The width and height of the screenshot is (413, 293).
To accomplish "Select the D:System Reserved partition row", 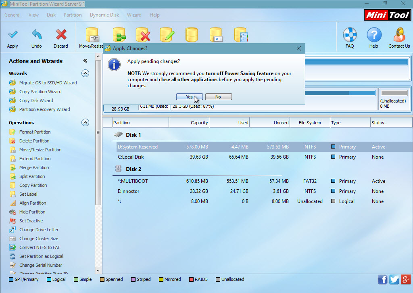I will 264,147.
